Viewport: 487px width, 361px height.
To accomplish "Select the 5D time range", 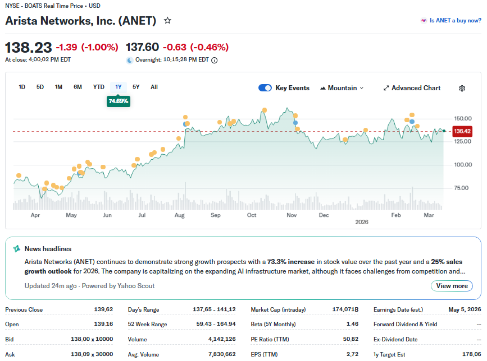I will [40, 87].
